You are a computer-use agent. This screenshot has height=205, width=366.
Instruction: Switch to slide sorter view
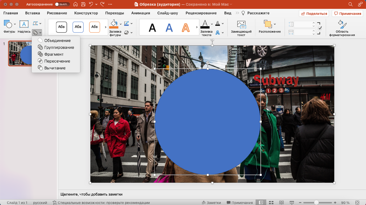click(271, 203)
